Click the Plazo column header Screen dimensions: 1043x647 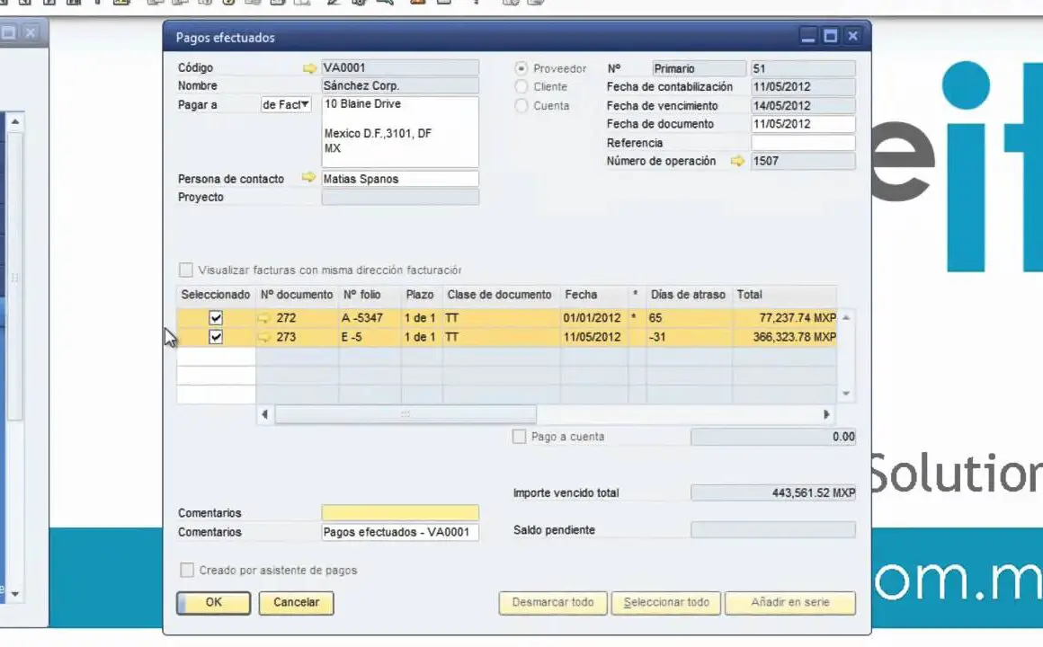coord(421,295)
